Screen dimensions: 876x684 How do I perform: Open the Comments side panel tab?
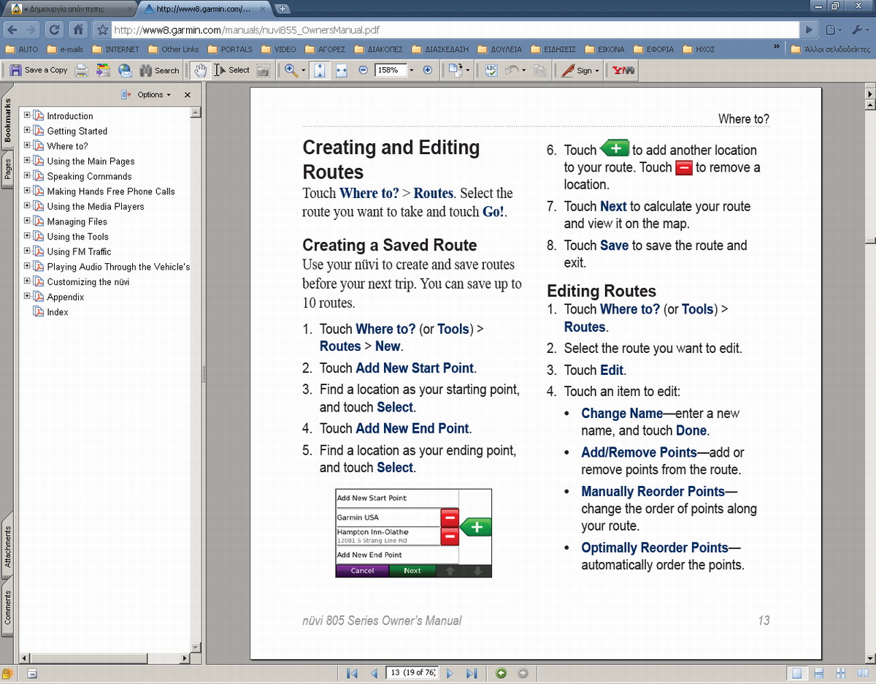(8, 607)
